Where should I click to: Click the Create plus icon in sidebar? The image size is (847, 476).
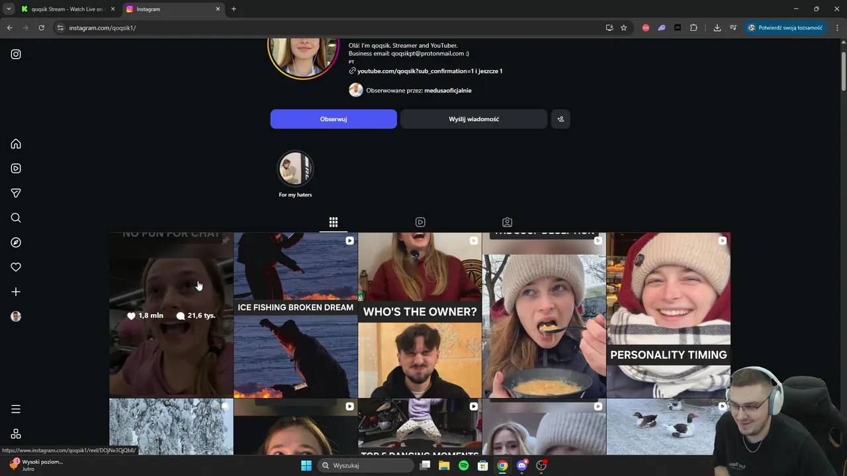(x=16, y=292)
